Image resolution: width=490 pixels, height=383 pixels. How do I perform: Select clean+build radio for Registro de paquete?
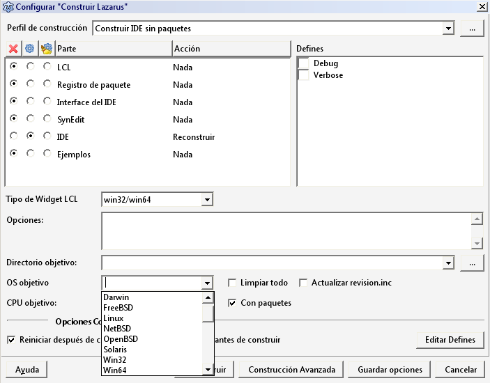pyautogui.click(x=47, y=84)
